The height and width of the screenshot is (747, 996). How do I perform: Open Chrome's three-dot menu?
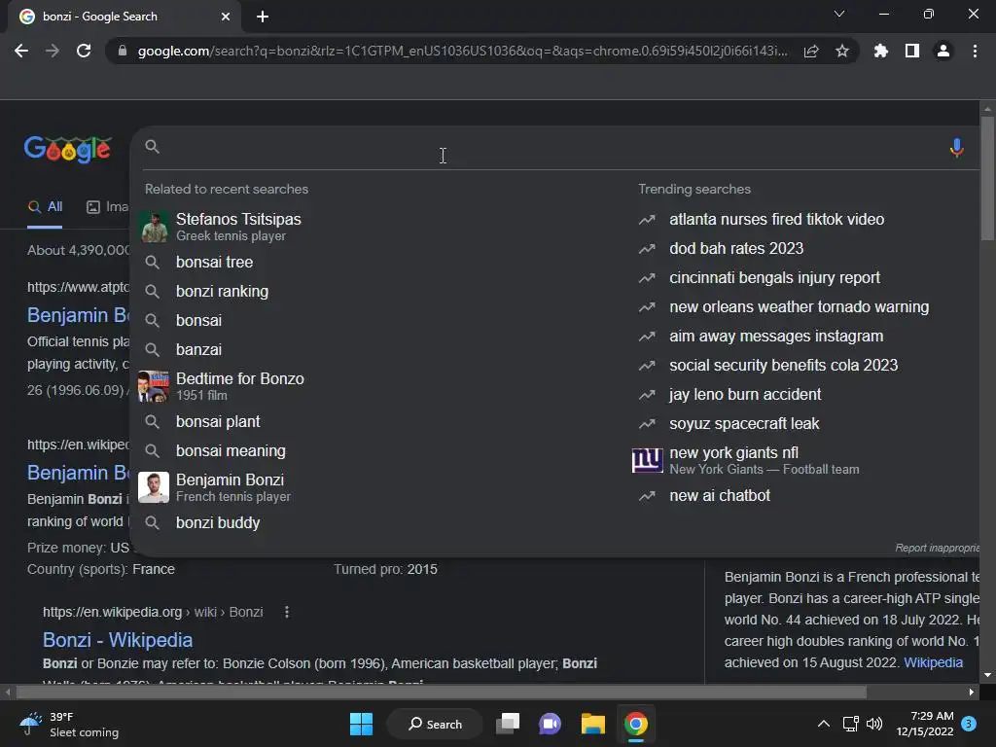[975, 51]
